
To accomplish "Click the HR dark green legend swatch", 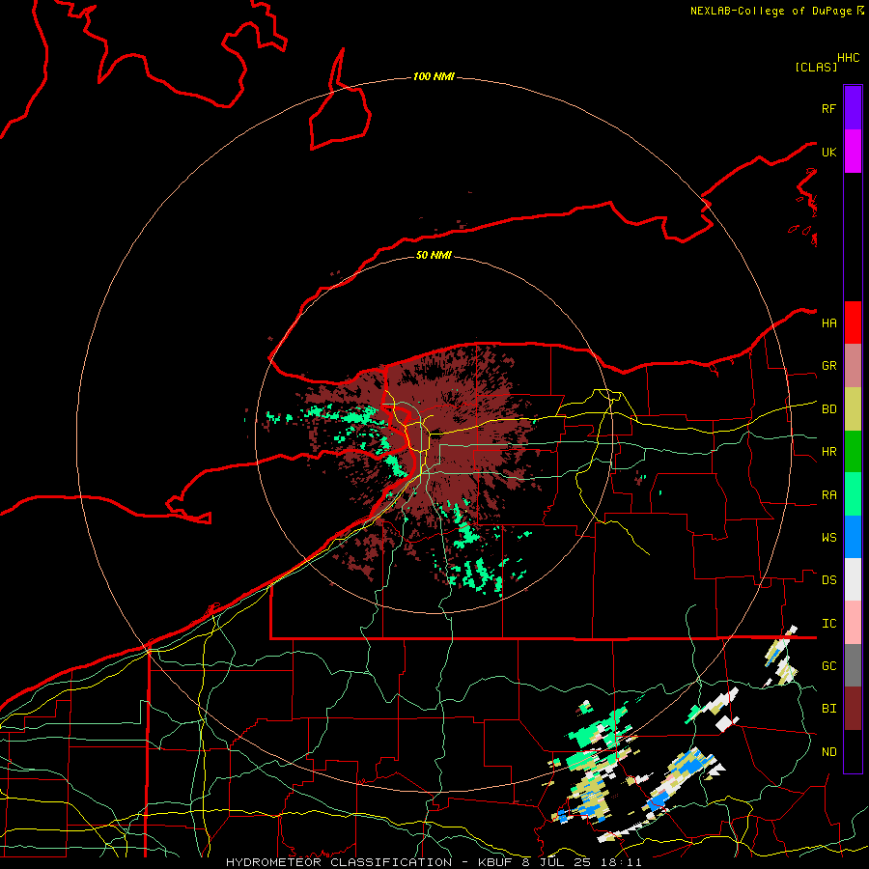I will [x=853, y=452].
